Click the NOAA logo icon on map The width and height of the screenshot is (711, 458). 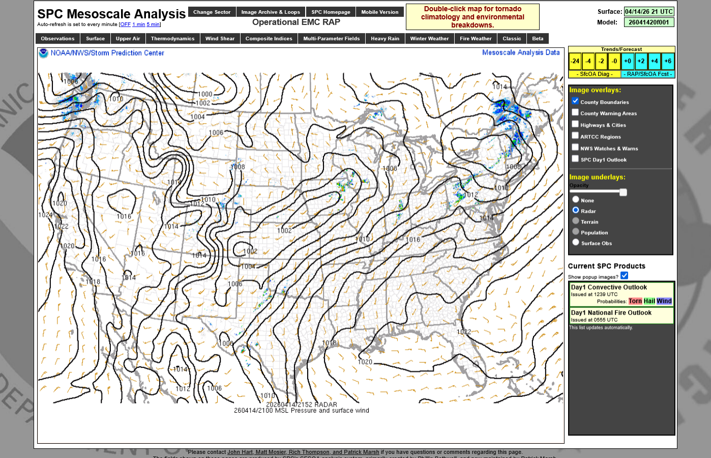tap(44, 53)
